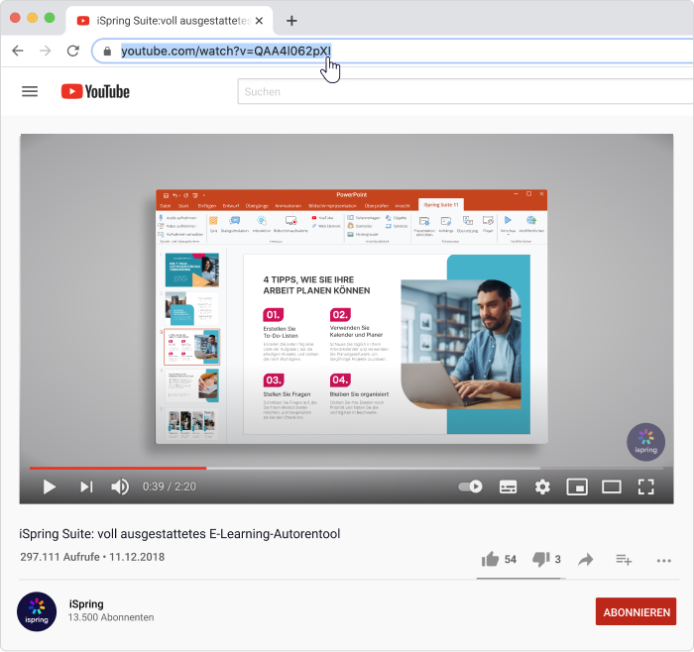Click the 0:39 / 2:20 time display
The width and height of the screenshot is (694, 652).
170,487
